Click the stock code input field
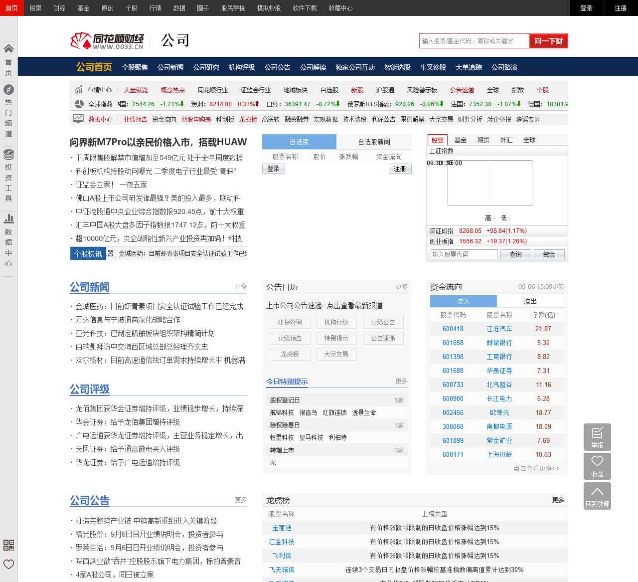The width and height of the screenshot is (638, 582). pyautogui.click(x=463, y=254)
